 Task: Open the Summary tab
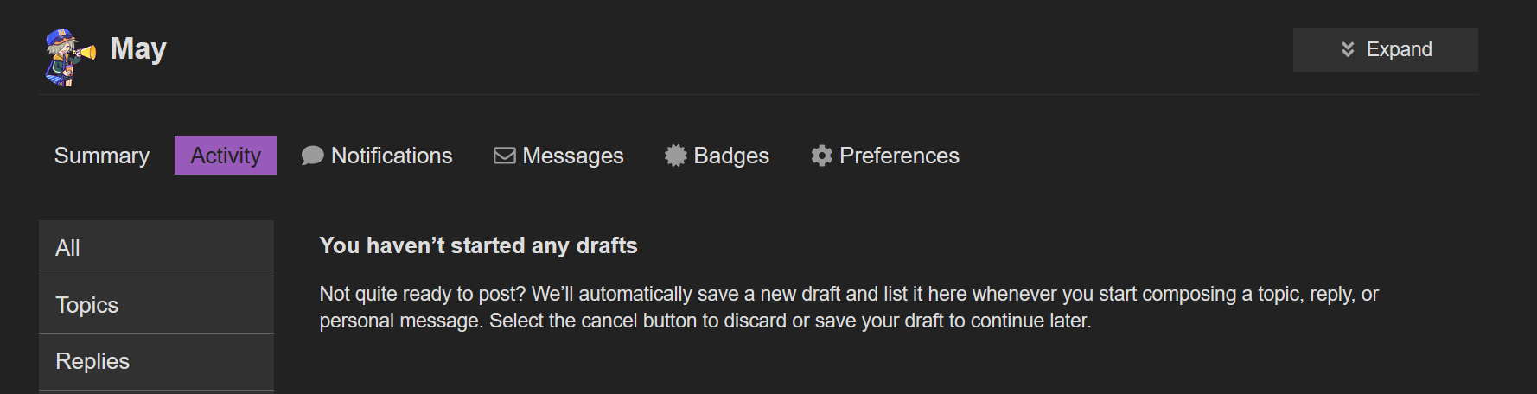click(102, 156)
